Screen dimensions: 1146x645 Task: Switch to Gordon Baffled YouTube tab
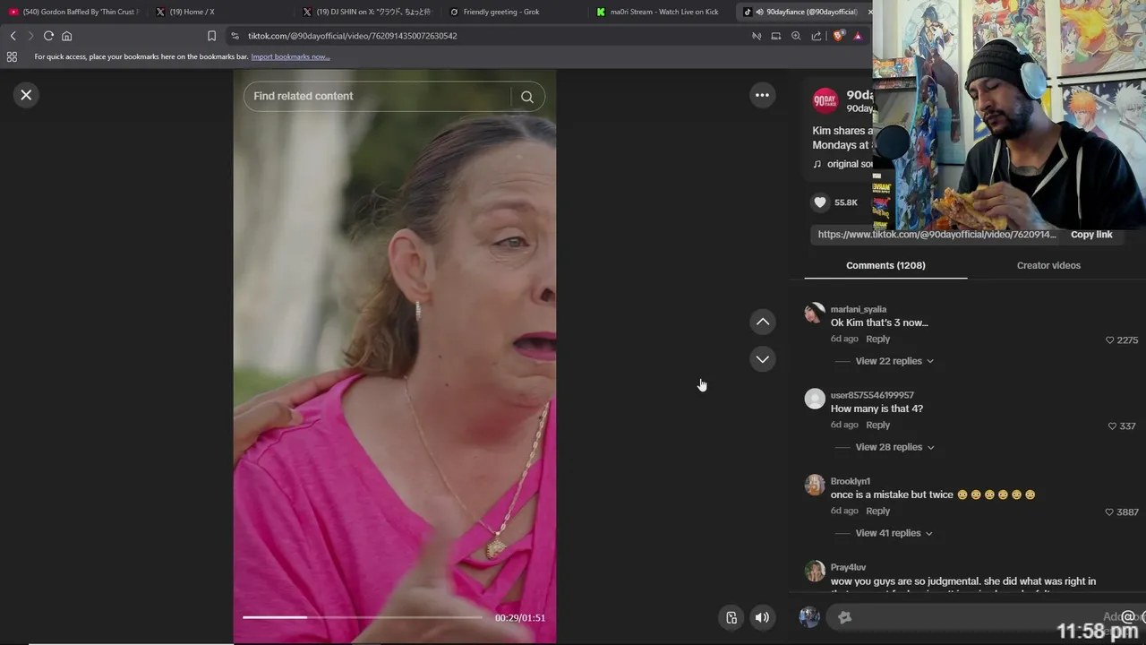pos(73,12)
